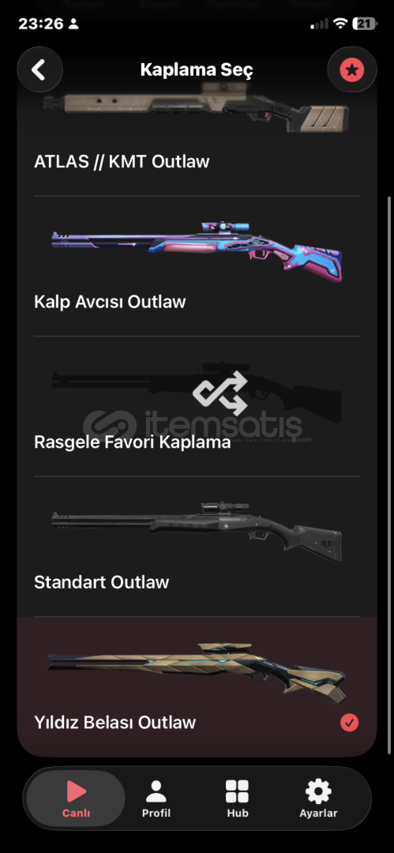Select Rasgele Favori Kaplama option

[197, 407]
